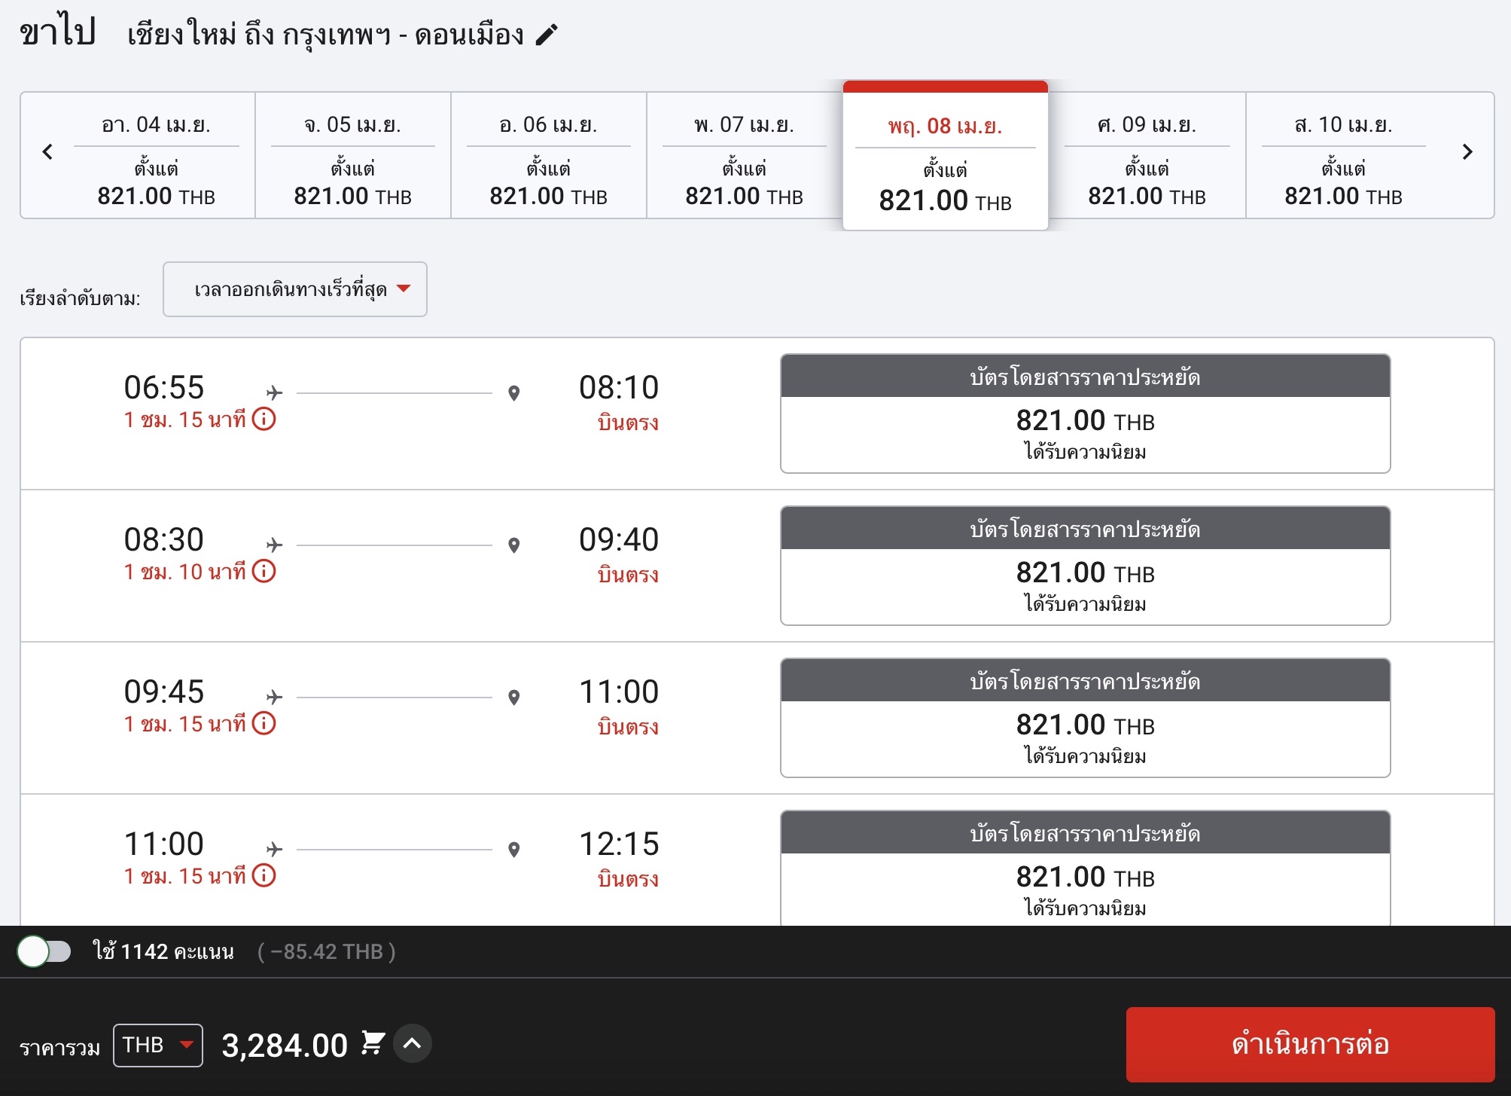Select the Saturday 10 April date tab

point(1343,156)
